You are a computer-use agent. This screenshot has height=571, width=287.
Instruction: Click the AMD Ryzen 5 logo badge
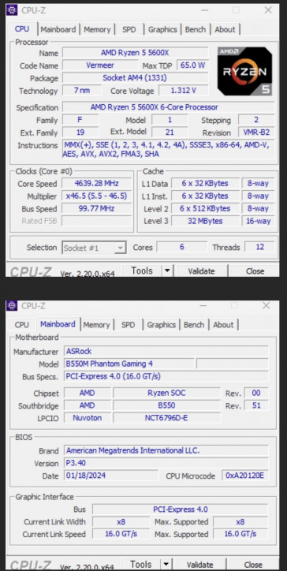(244, 71)
